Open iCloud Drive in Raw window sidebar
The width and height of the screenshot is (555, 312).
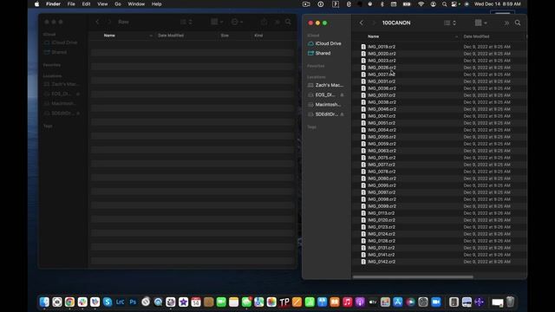click(x=61, y=42)
